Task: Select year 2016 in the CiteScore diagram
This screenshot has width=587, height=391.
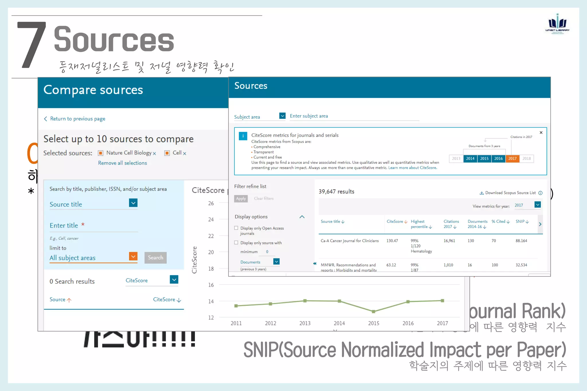Action: click(498, 158)
